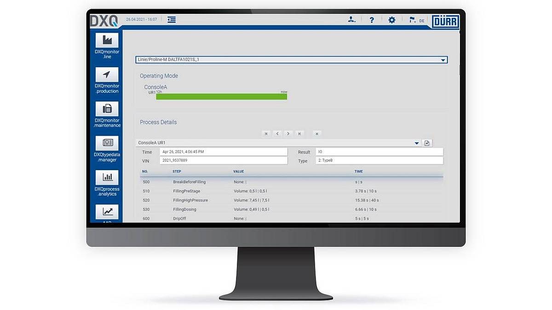This screenshot has width=552, height=310.
Task: Expand the Linie/Proline-M line dropdown
Action: 443,60
